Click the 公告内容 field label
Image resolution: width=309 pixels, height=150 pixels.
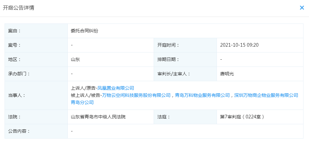pyautogui.click(x=19, y=131)
